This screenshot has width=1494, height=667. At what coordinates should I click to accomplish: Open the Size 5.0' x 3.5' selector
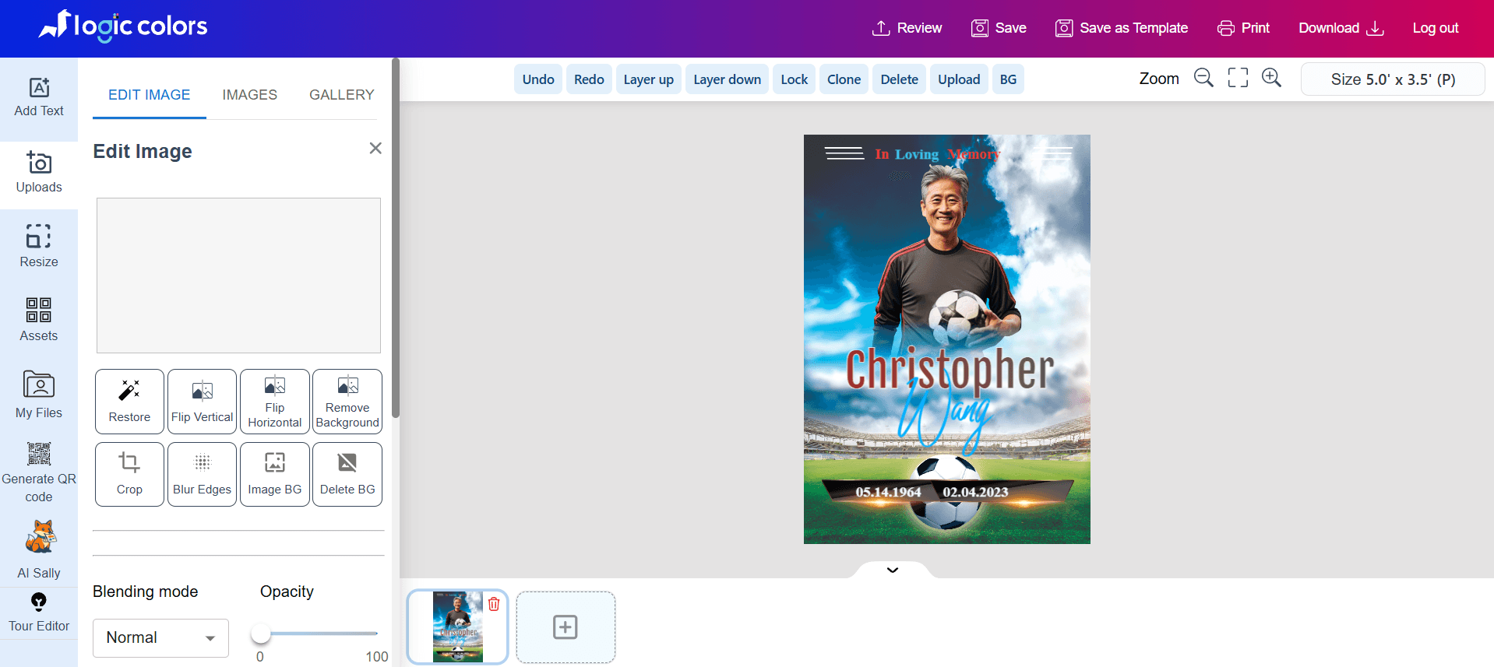click(1392, 79)
